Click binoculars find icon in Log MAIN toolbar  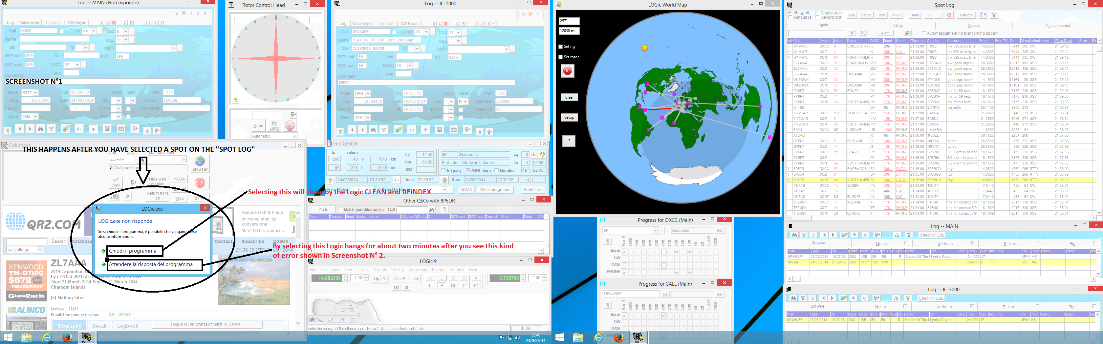(x=41, y=129)
